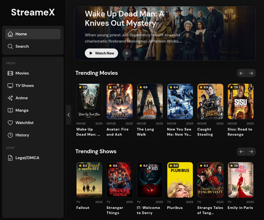Collapse the sidebar with the chevron handle
The height and width of the screenshot is (220, 264).
click(69, 115)
